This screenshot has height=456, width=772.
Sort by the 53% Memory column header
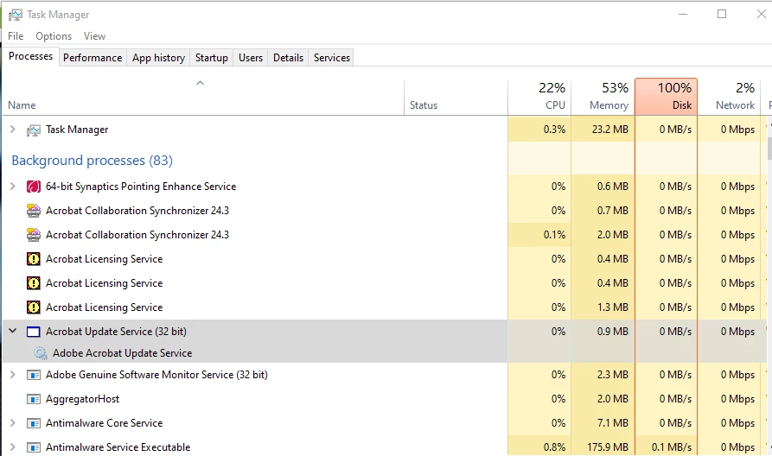pyautogui.click(x=603, y=97)
